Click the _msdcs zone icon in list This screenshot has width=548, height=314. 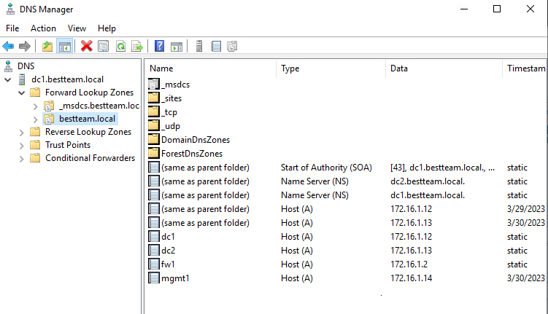(154, 85)
